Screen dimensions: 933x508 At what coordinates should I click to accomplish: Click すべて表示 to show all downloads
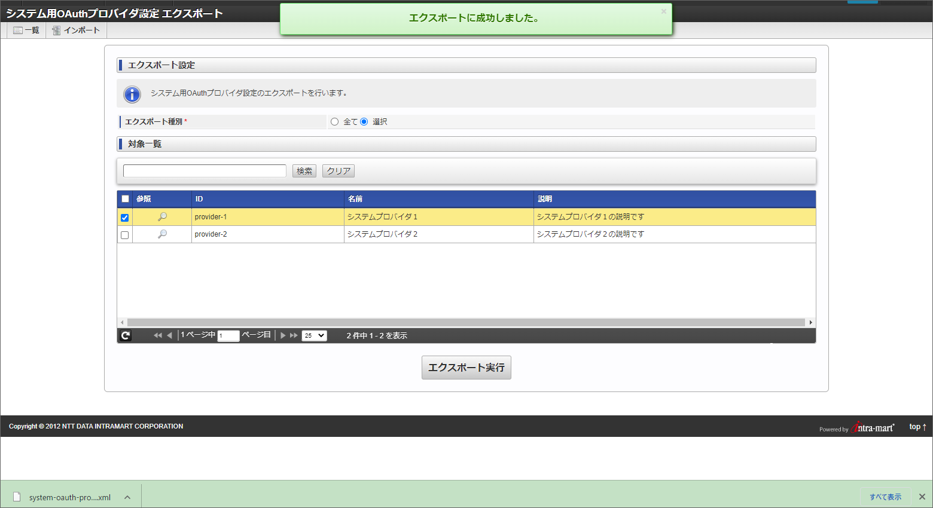coord(885,497)
